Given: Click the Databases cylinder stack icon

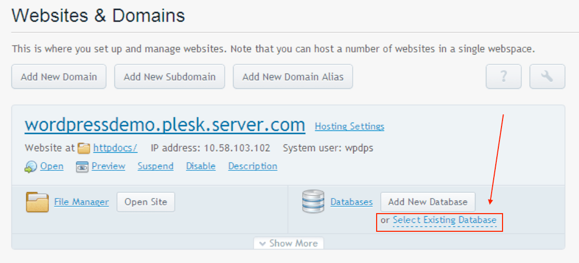Looking at the screenshot, I should [313, 202].
